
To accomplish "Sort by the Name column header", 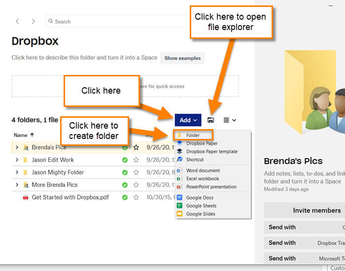I will (24, 135).
